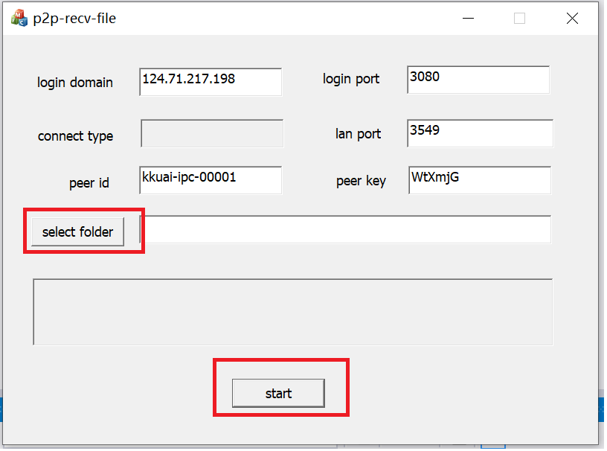Click the window title text p2p-recv-file
Viewport: 607px width, 451px height.
click(x=74, y=19)
